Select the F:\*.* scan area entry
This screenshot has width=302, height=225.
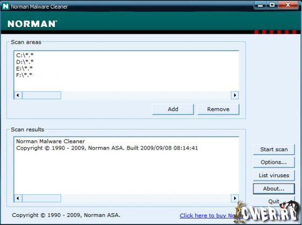[x=24, y=75]
